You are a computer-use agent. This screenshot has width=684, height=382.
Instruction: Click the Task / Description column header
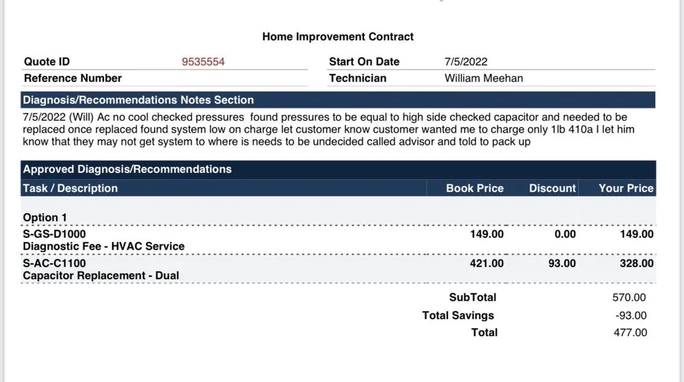pos(70,188)
